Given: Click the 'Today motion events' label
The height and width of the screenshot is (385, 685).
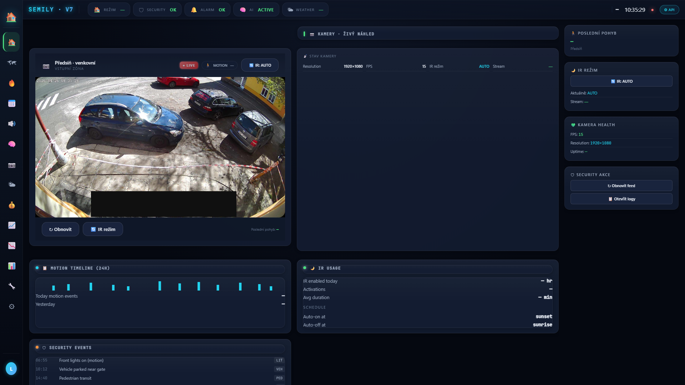Looking at the screenshot, I should pos(56,296).
